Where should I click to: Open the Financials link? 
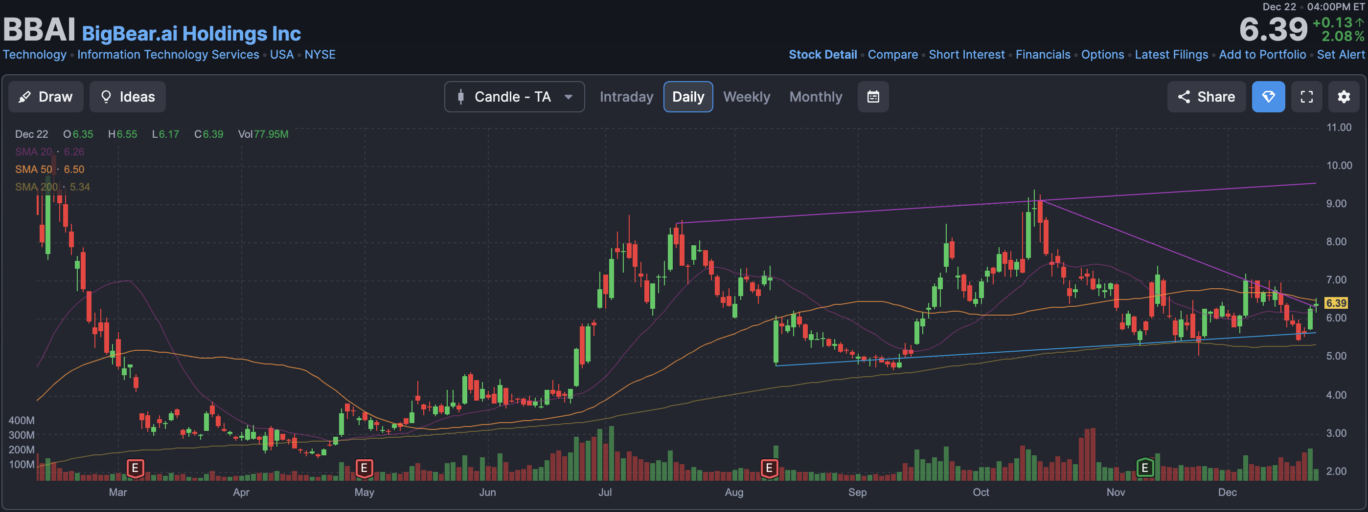pos(1043,55)
